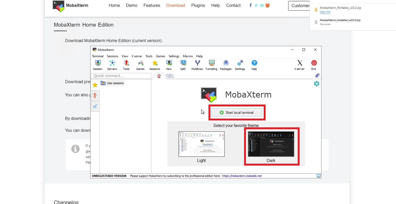Image resolution: width=396 pixels, height=204 pixels.
Task: Select the Dark theme thumbnail
Action: coord(271,144)
